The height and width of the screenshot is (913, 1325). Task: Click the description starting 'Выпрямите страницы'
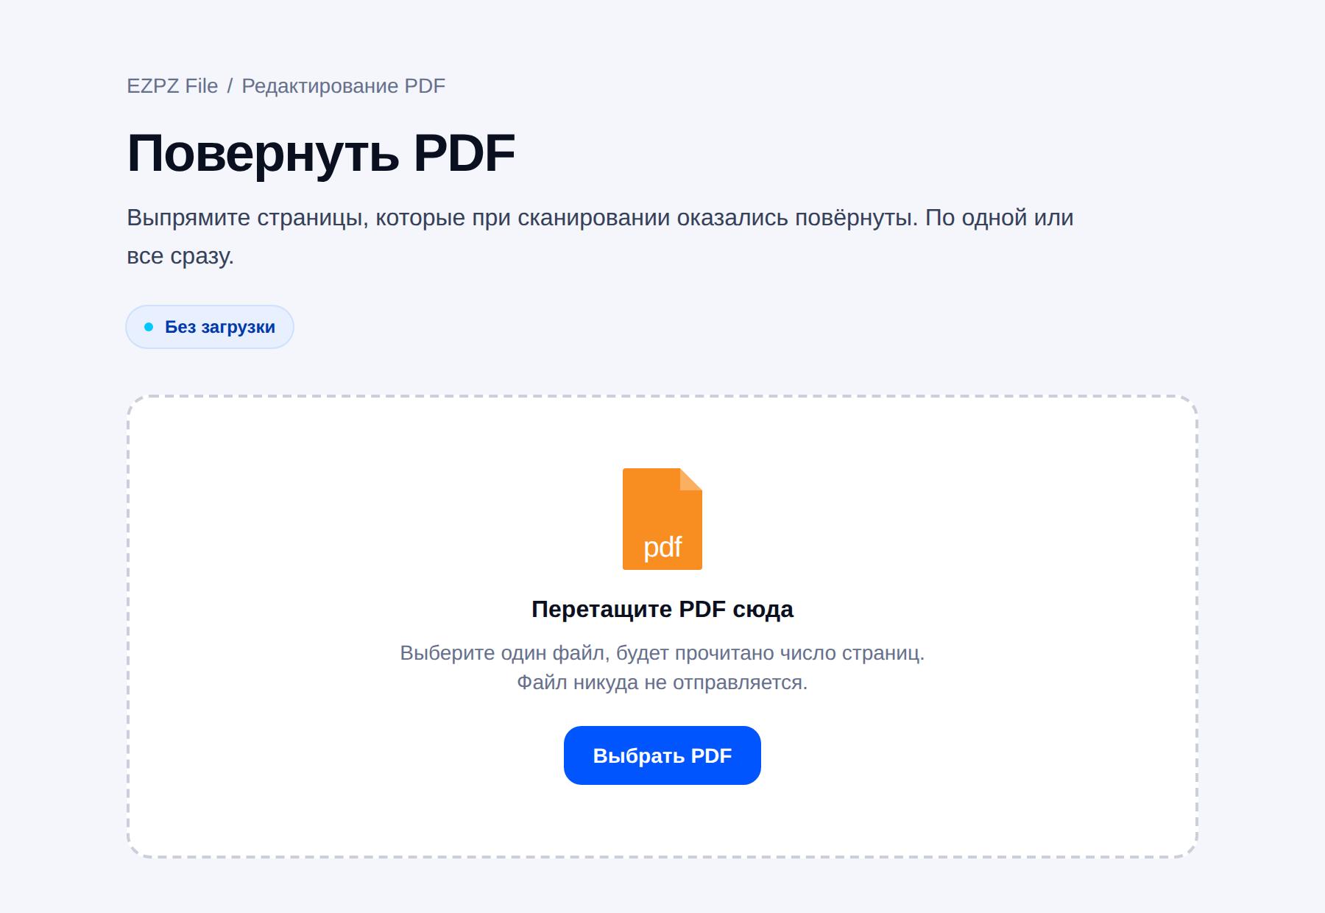tap(600, 236)
